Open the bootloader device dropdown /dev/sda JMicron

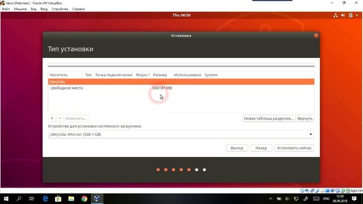[181, 134]
